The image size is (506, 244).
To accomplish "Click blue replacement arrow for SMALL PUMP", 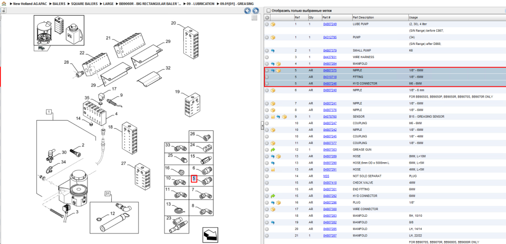I will (x=273, y=51).
